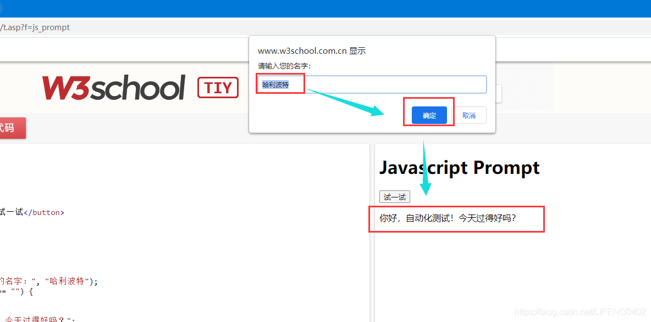
Task: Click the 取消 button in the prompt dialog
Action: click(x=469, y=115)
